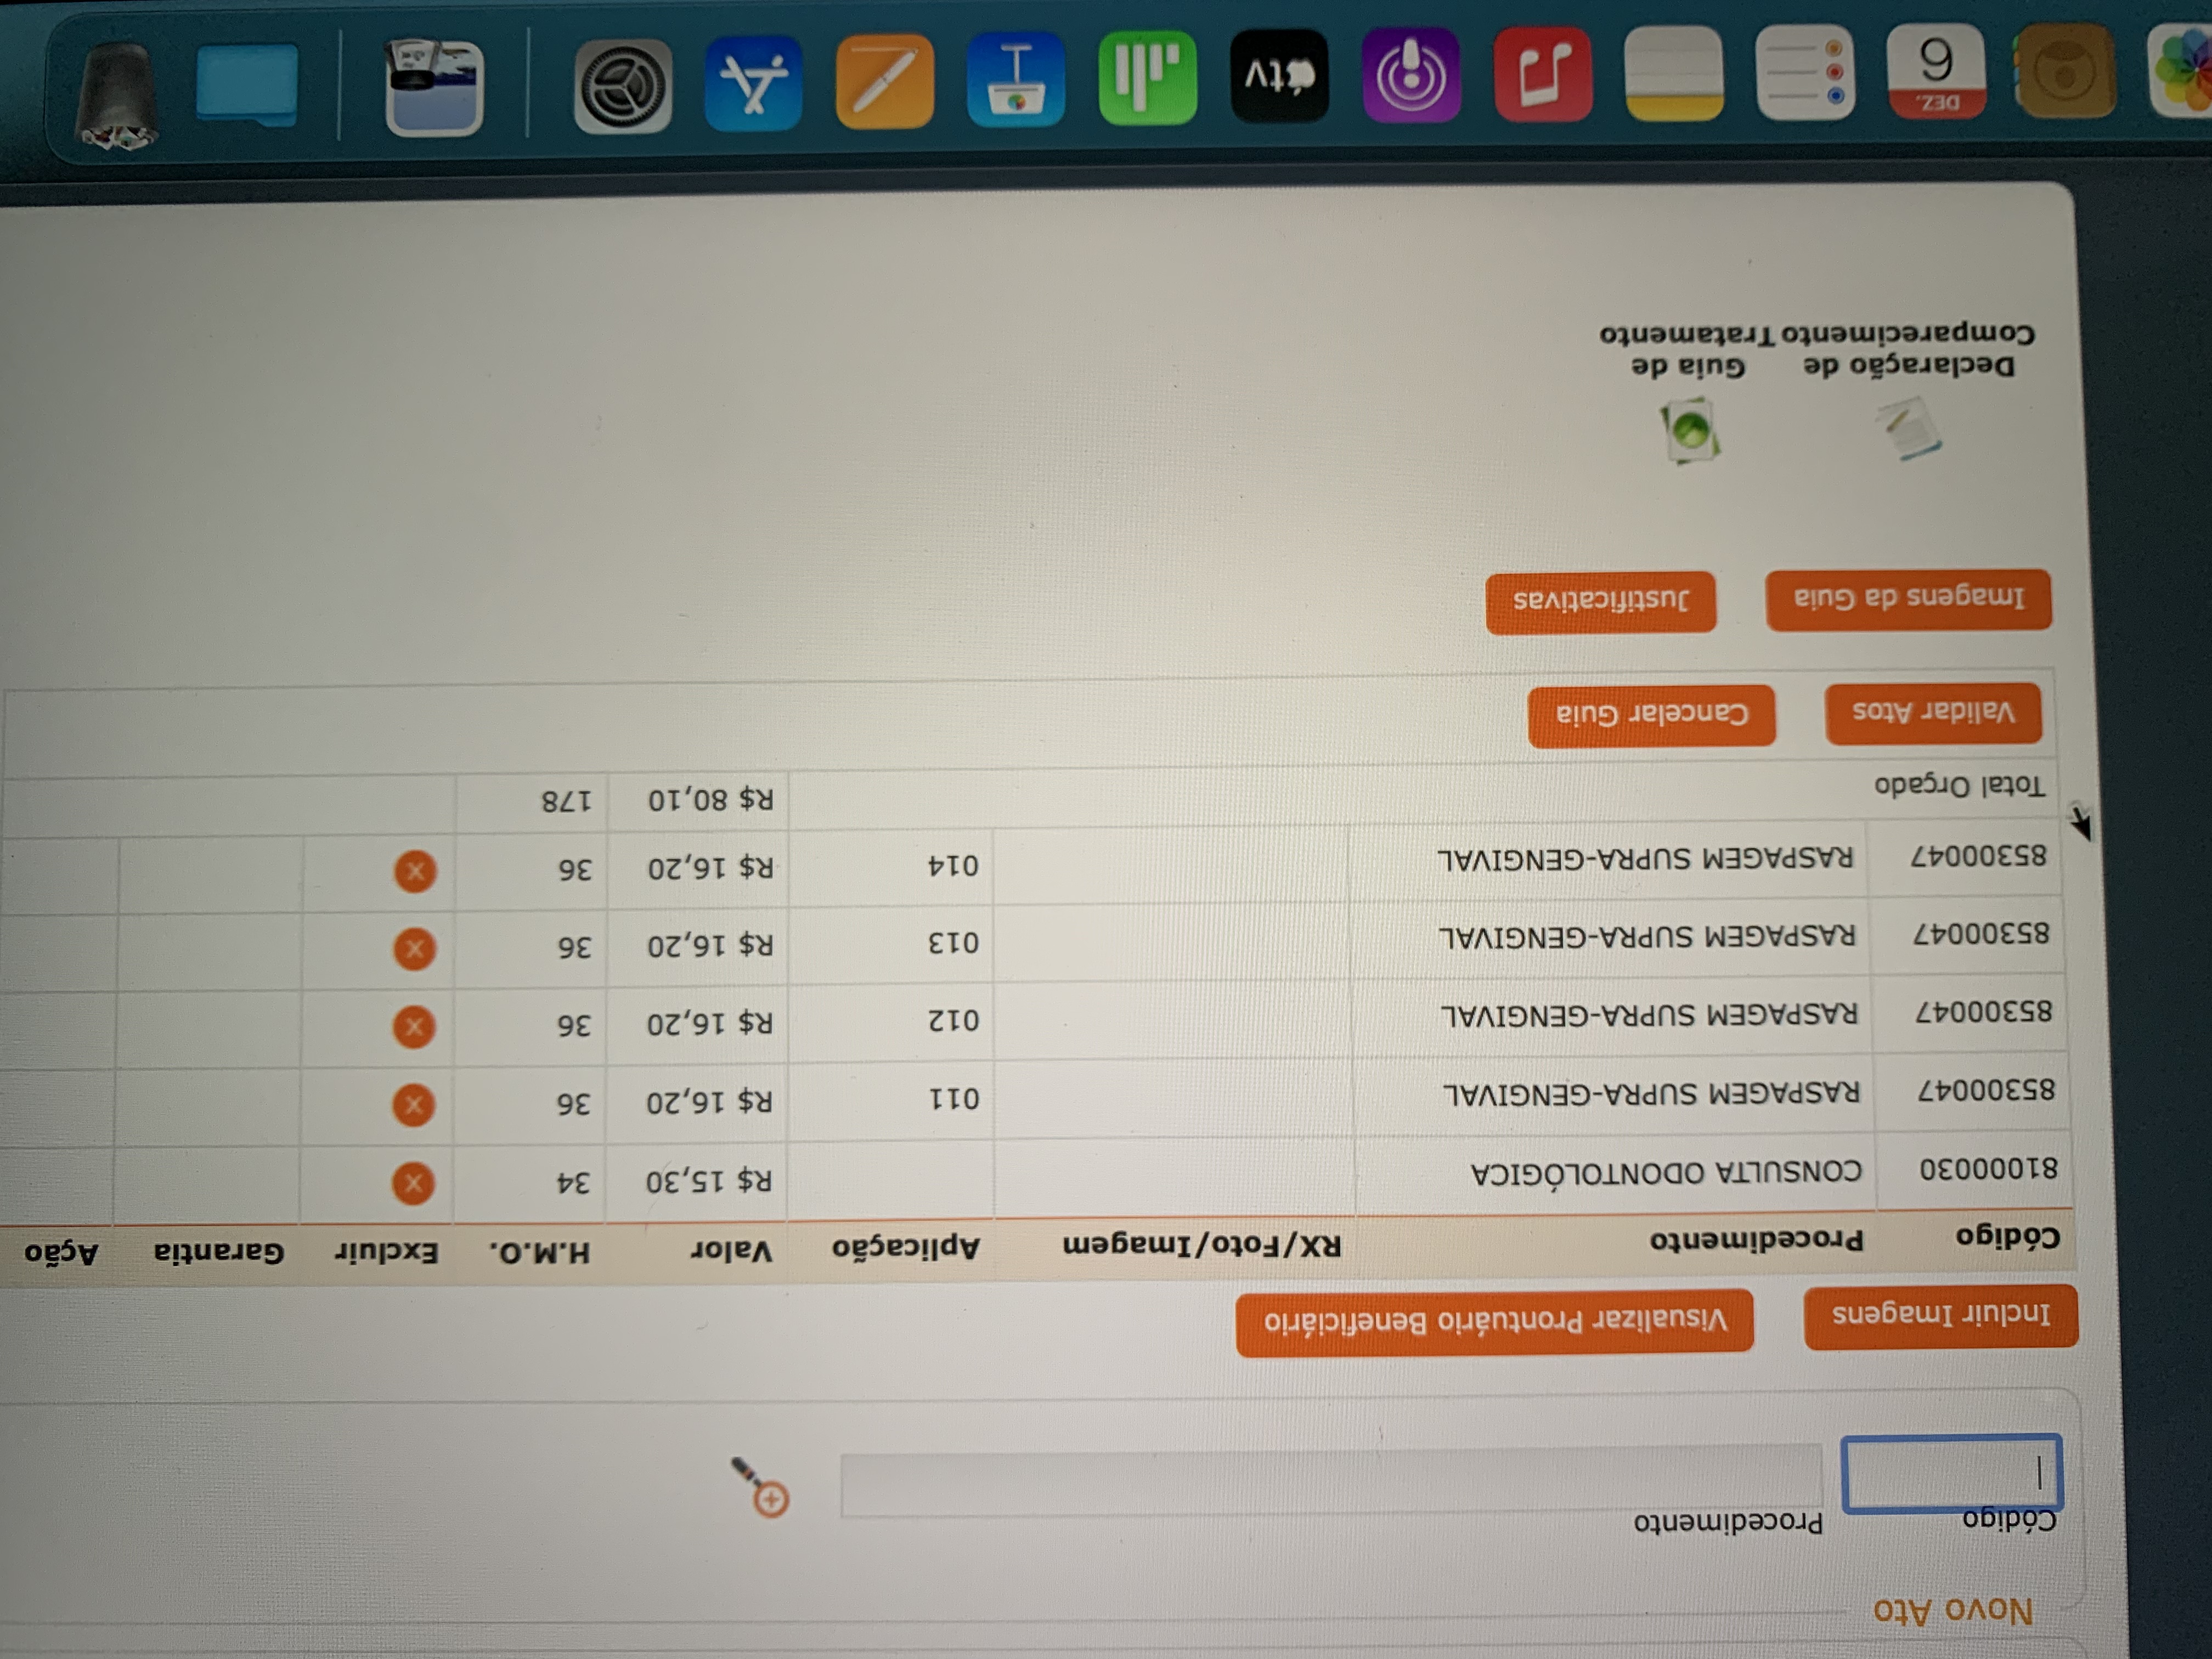Screen dimensions: 2212x1659
Task: Open Apple TV app in dock
Action: pyautogui.click(x=1279, y=77)
